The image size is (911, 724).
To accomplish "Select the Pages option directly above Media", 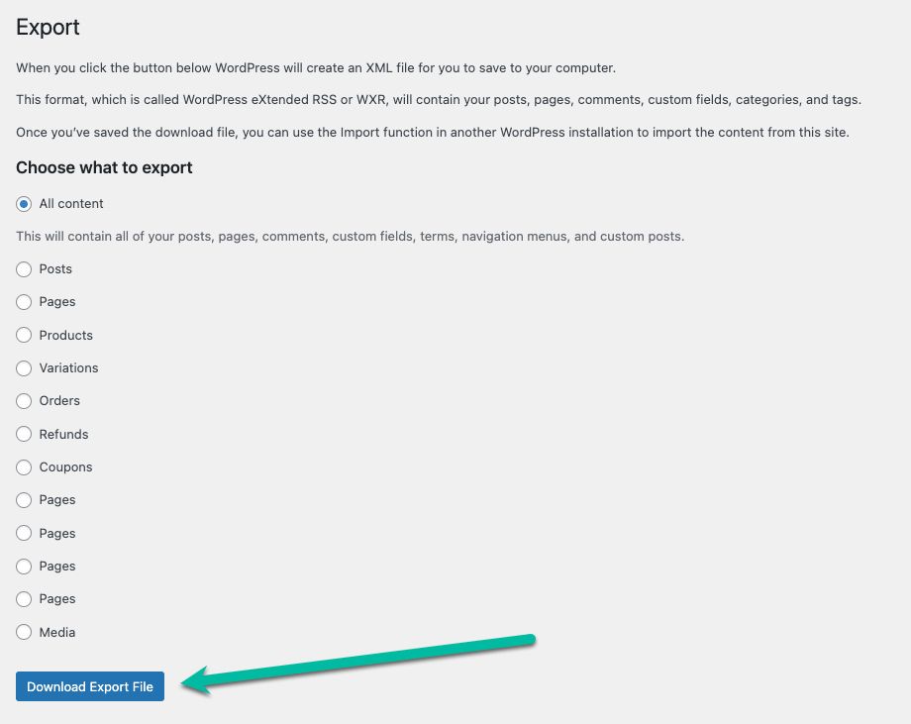I will tap(23, 599).
